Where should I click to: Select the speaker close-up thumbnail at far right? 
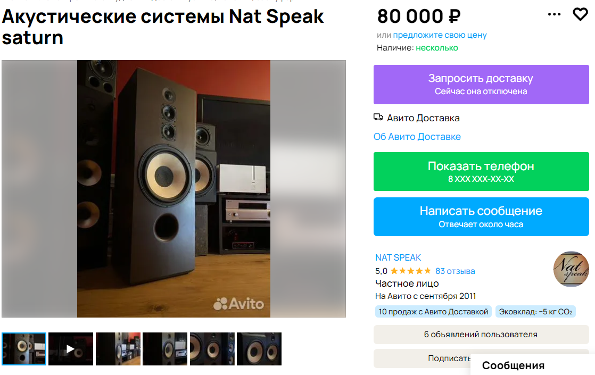[259, 348]
